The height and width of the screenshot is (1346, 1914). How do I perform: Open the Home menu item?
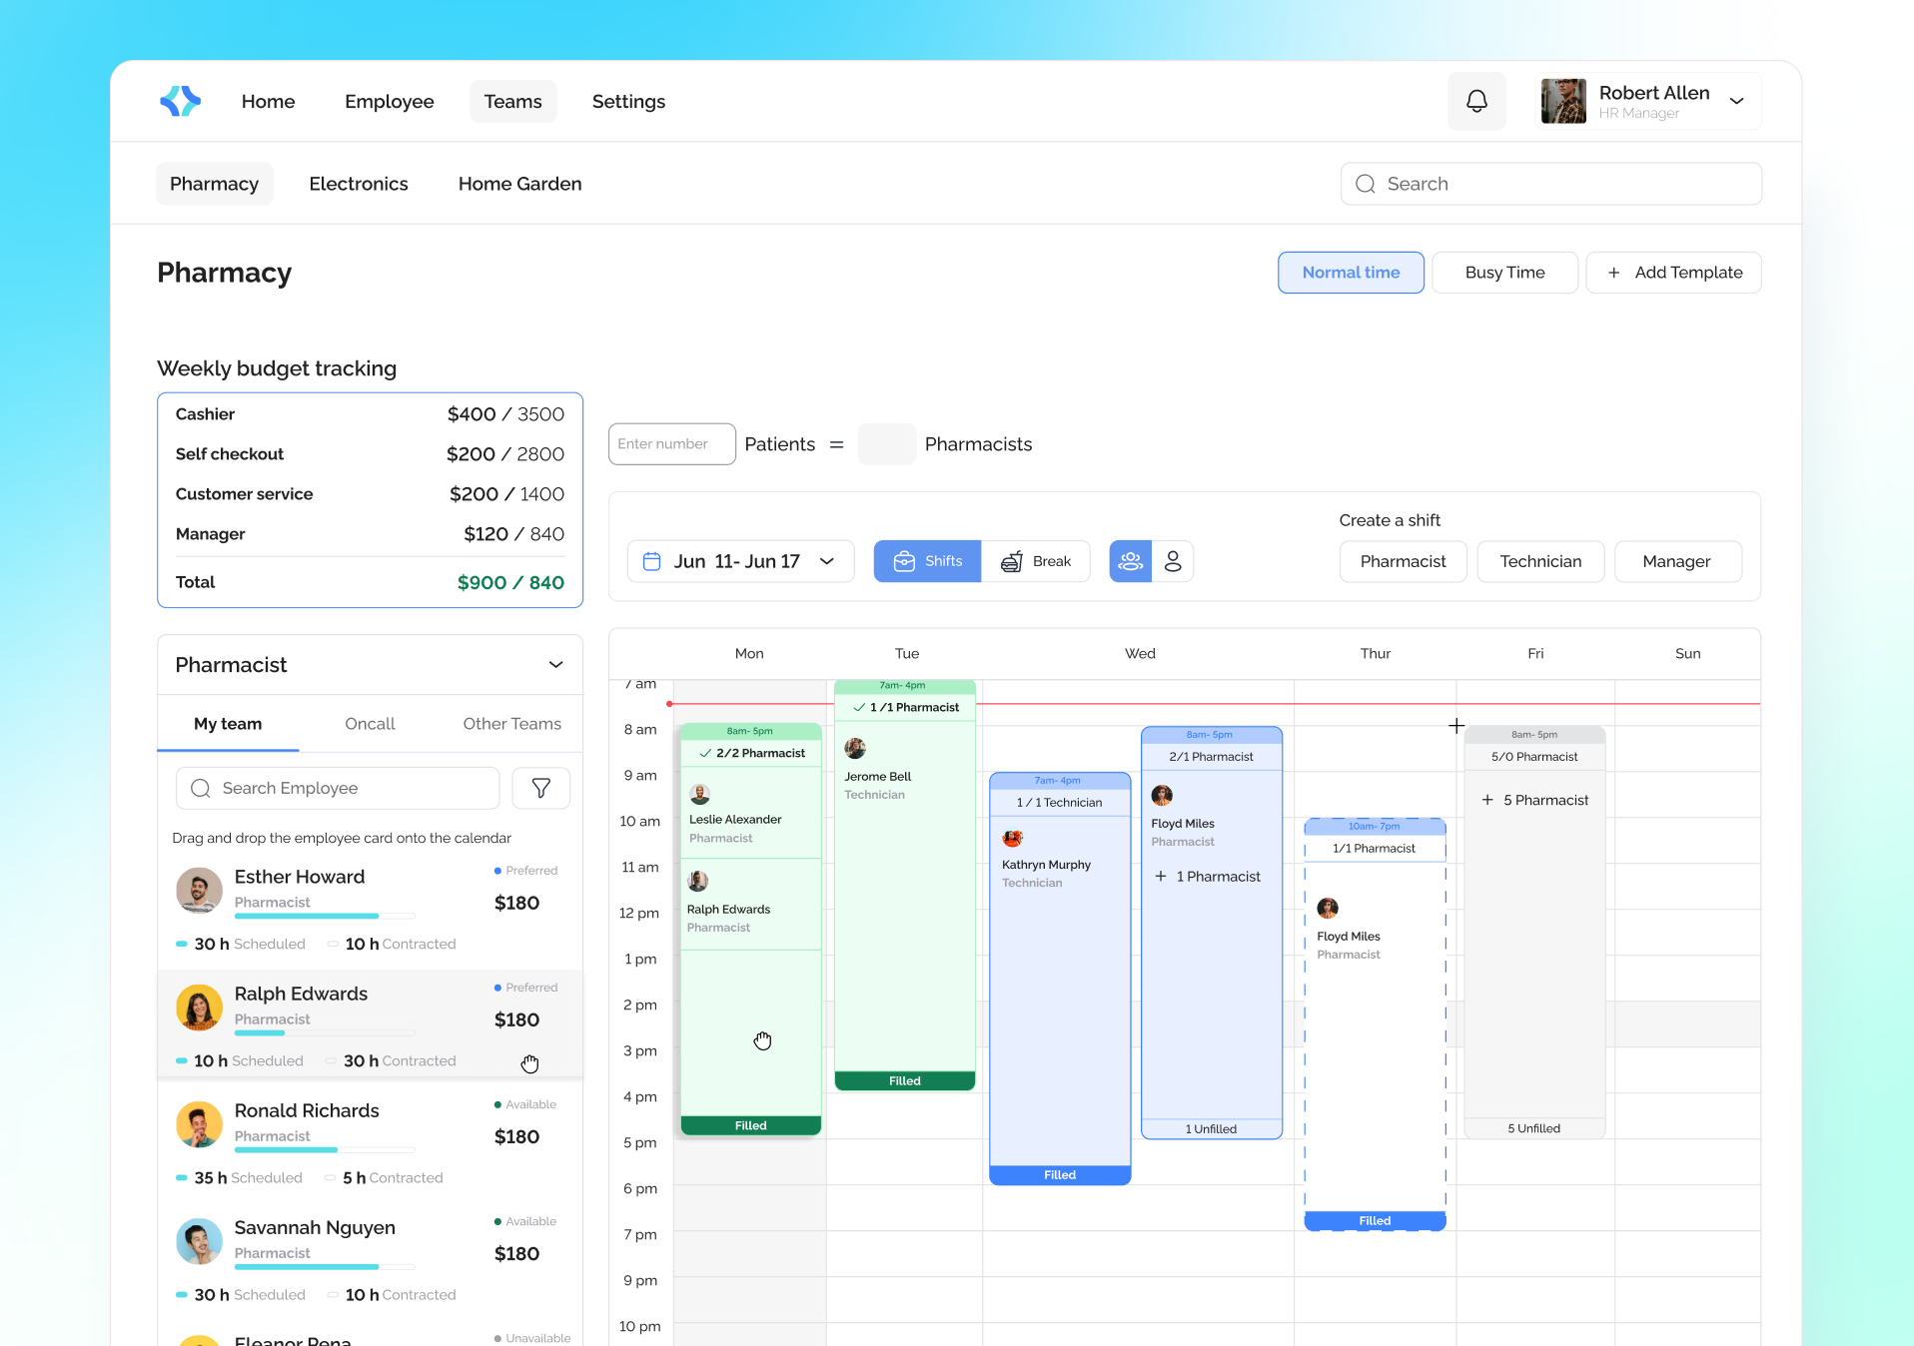pos(268,101)
